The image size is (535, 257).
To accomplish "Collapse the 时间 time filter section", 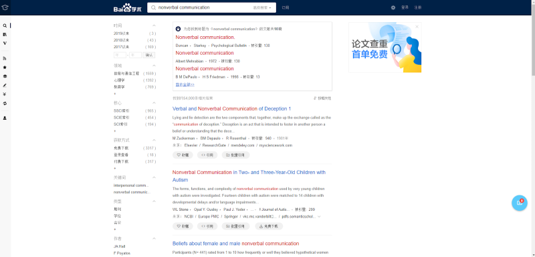I will click(154, 25).
